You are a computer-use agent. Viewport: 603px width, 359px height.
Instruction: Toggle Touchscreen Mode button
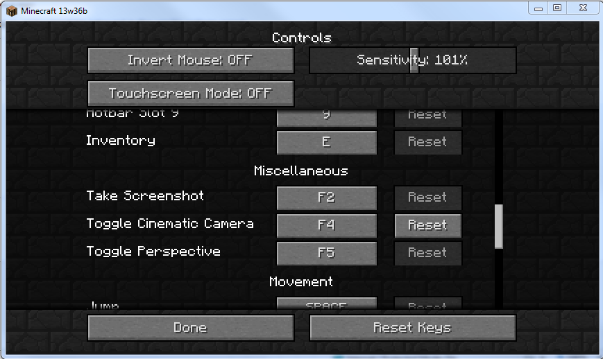(191, 94)
